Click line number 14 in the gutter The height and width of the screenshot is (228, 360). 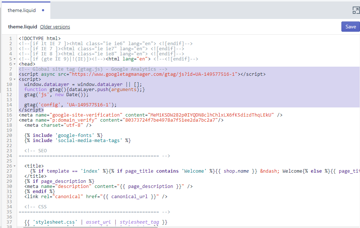point(9,105)
